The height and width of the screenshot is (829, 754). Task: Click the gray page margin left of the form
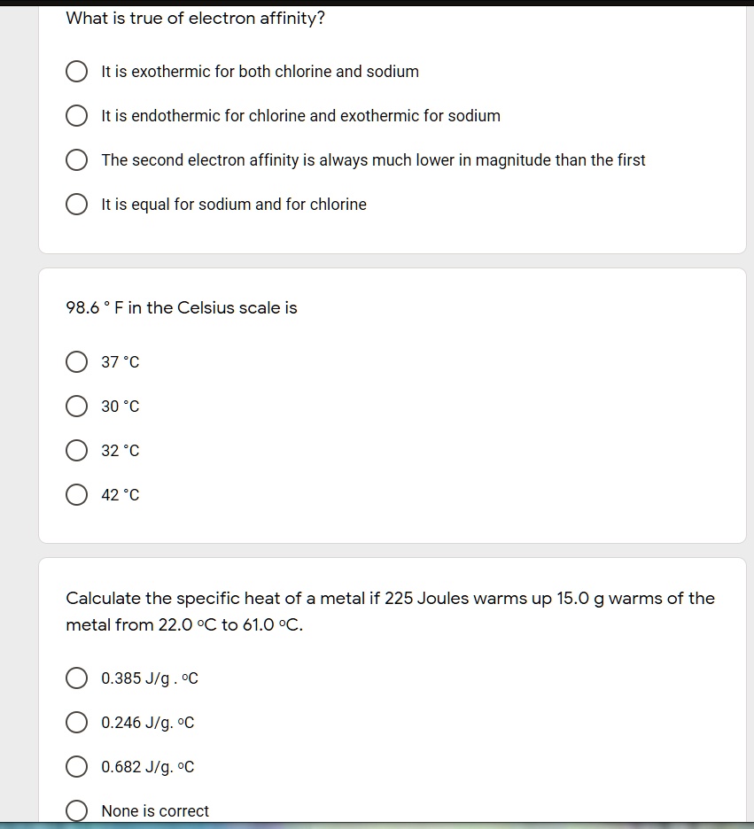[18, 399]
